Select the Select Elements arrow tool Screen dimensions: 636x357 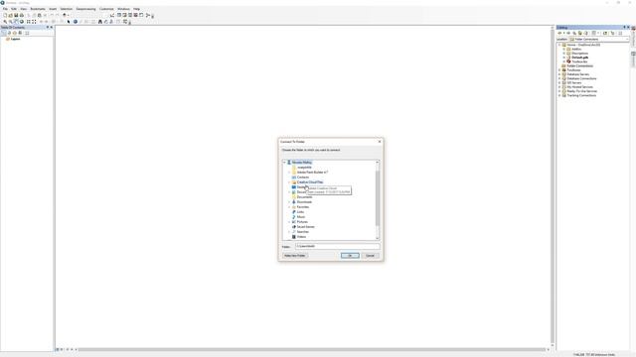pos(69,22)
